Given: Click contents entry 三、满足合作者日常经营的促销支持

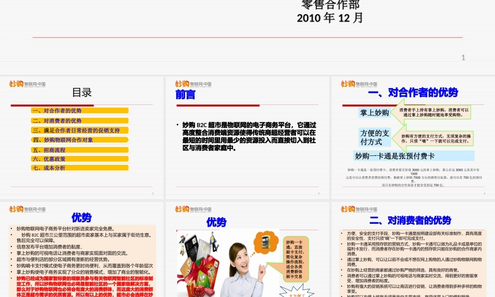Looking at the screenshot, I should (x=80, y=130).
